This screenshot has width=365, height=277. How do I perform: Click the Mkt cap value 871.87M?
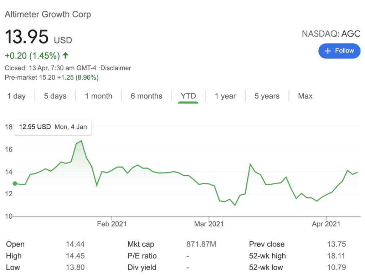201,244
